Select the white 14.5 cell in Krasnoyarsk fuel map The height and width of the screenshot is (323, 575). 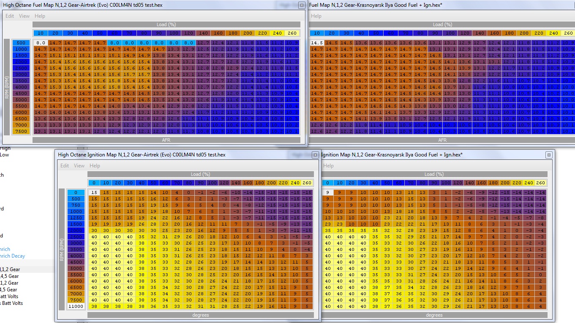(x=316, y=43)
